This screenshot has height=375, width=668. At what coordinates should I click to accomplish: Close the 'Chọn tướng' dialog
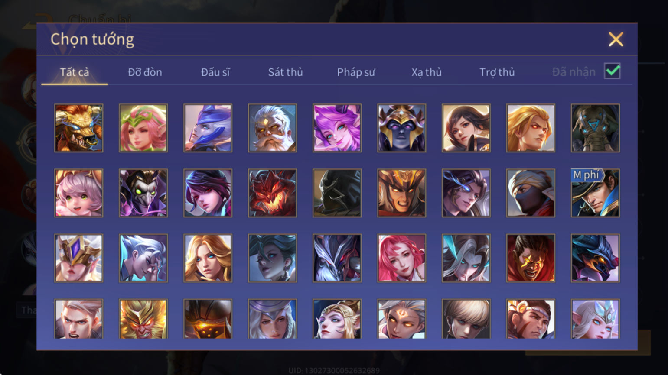(616, 39)
